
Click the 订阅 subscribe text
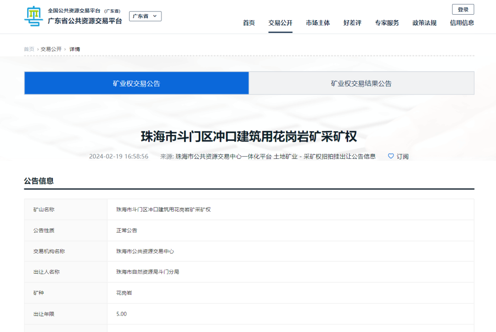(403, 157)
